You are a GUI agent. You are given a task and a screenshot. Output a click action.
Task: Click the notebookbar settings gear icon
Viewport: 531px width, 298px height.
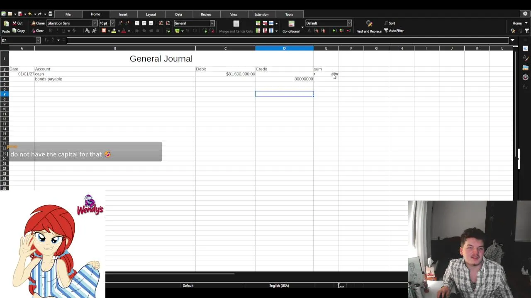coord(525,14)
